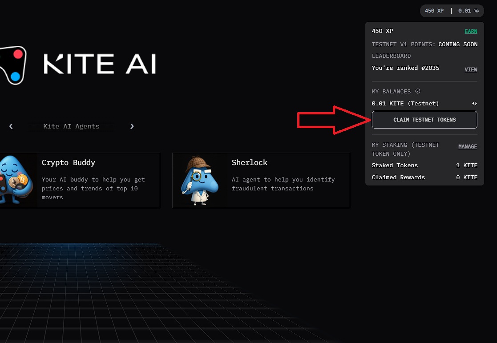This screenshot has width=497, height=343.
Task: Click the Sherlock detective mascot image
Action: point(199,180)
